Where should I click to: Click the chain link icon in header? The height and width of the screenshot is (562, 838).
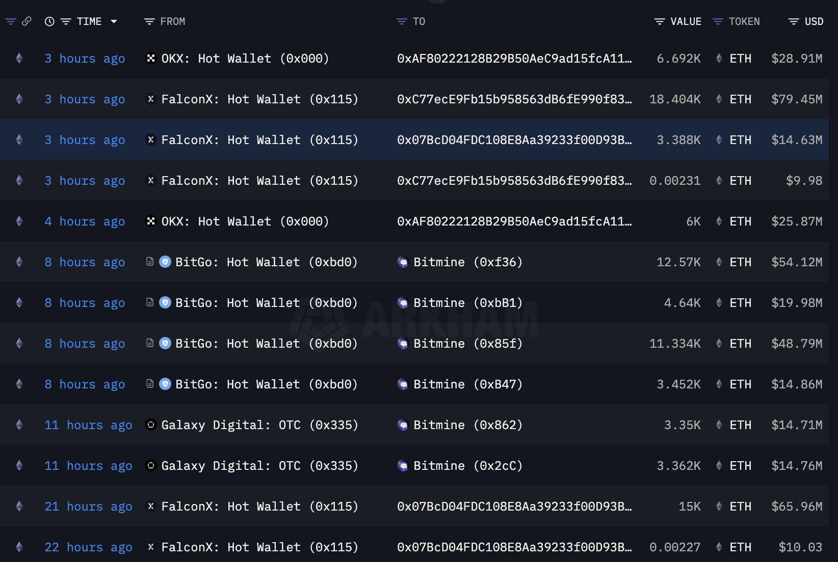click(x=27, y=21)
